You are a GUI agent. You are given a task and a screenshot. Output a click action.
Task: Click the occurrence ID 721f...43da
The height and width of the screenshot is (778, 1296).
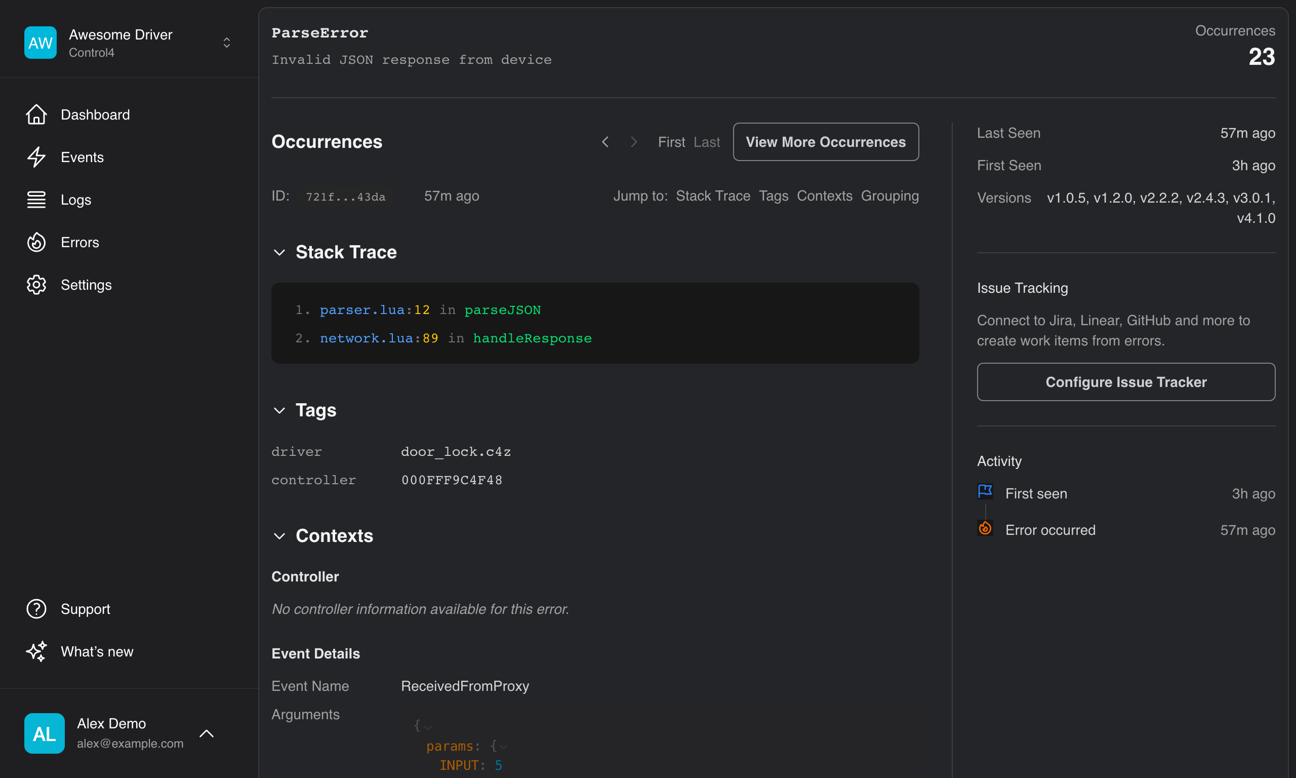tap(346, 197)
